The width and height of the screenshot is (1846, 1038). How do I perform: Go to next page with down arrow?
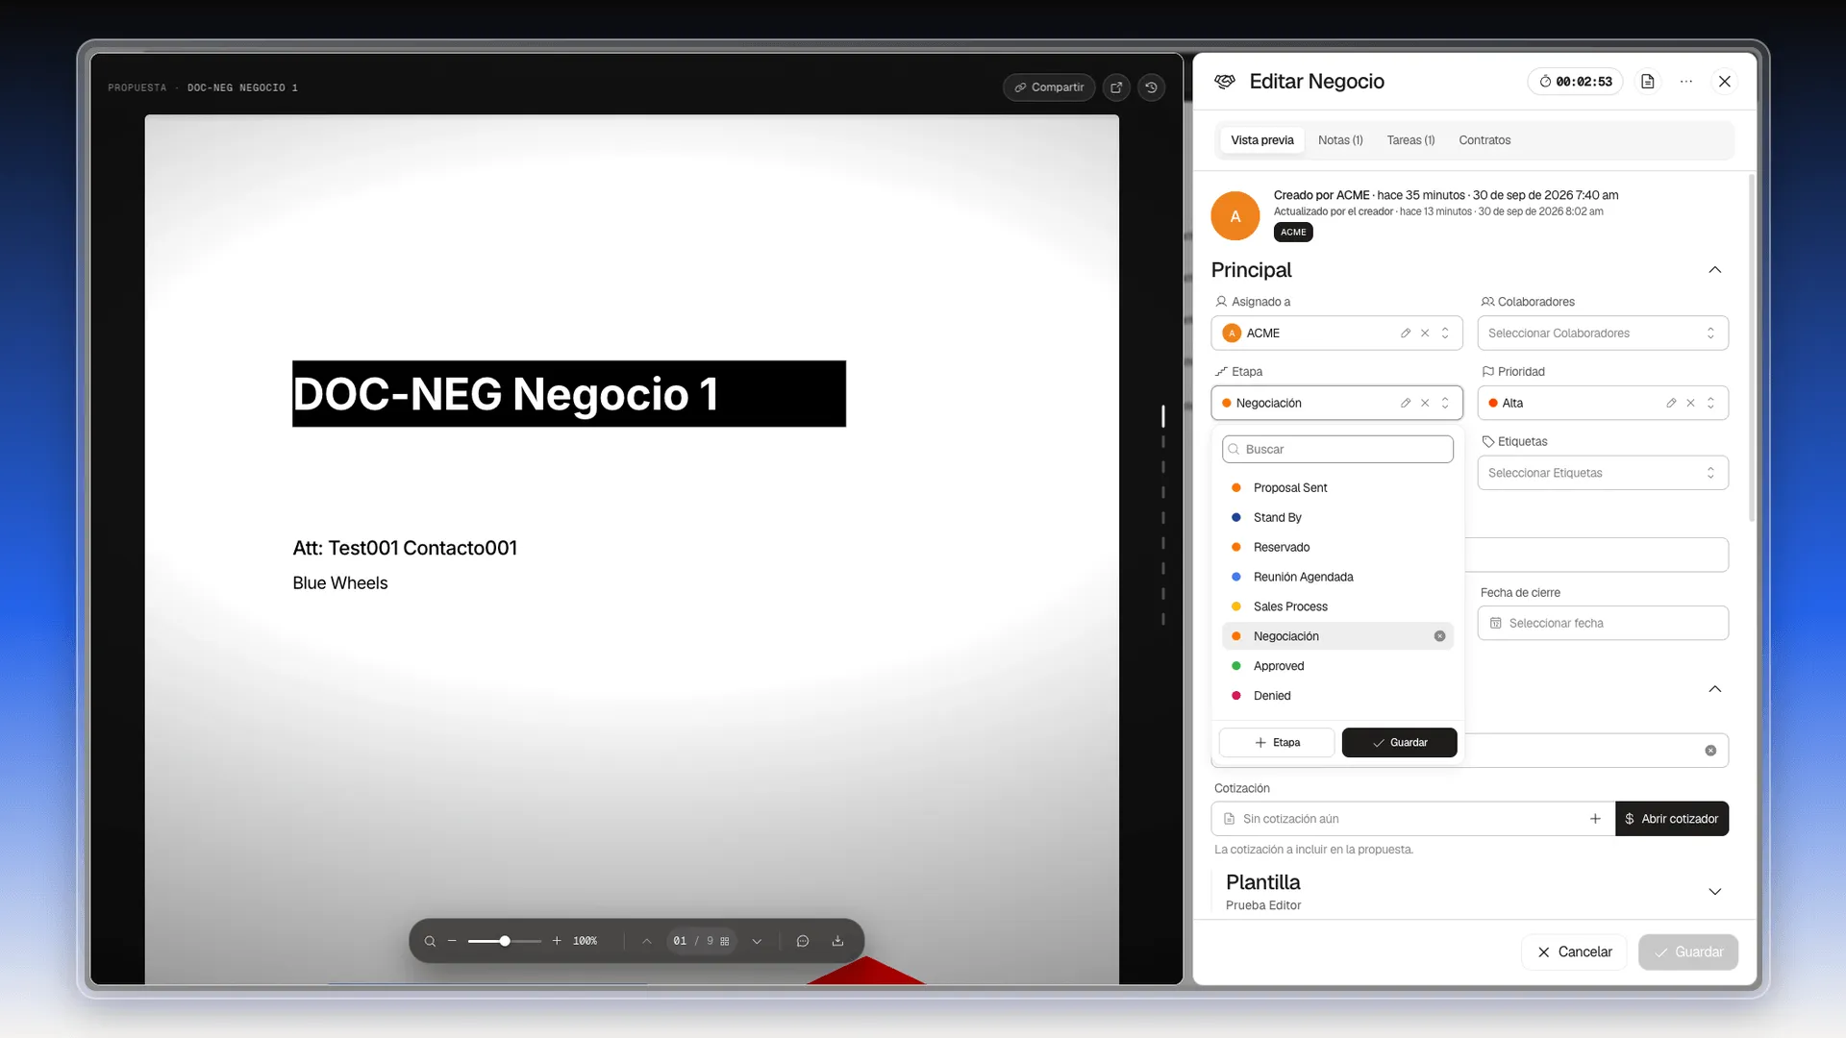tap(757, 941)
